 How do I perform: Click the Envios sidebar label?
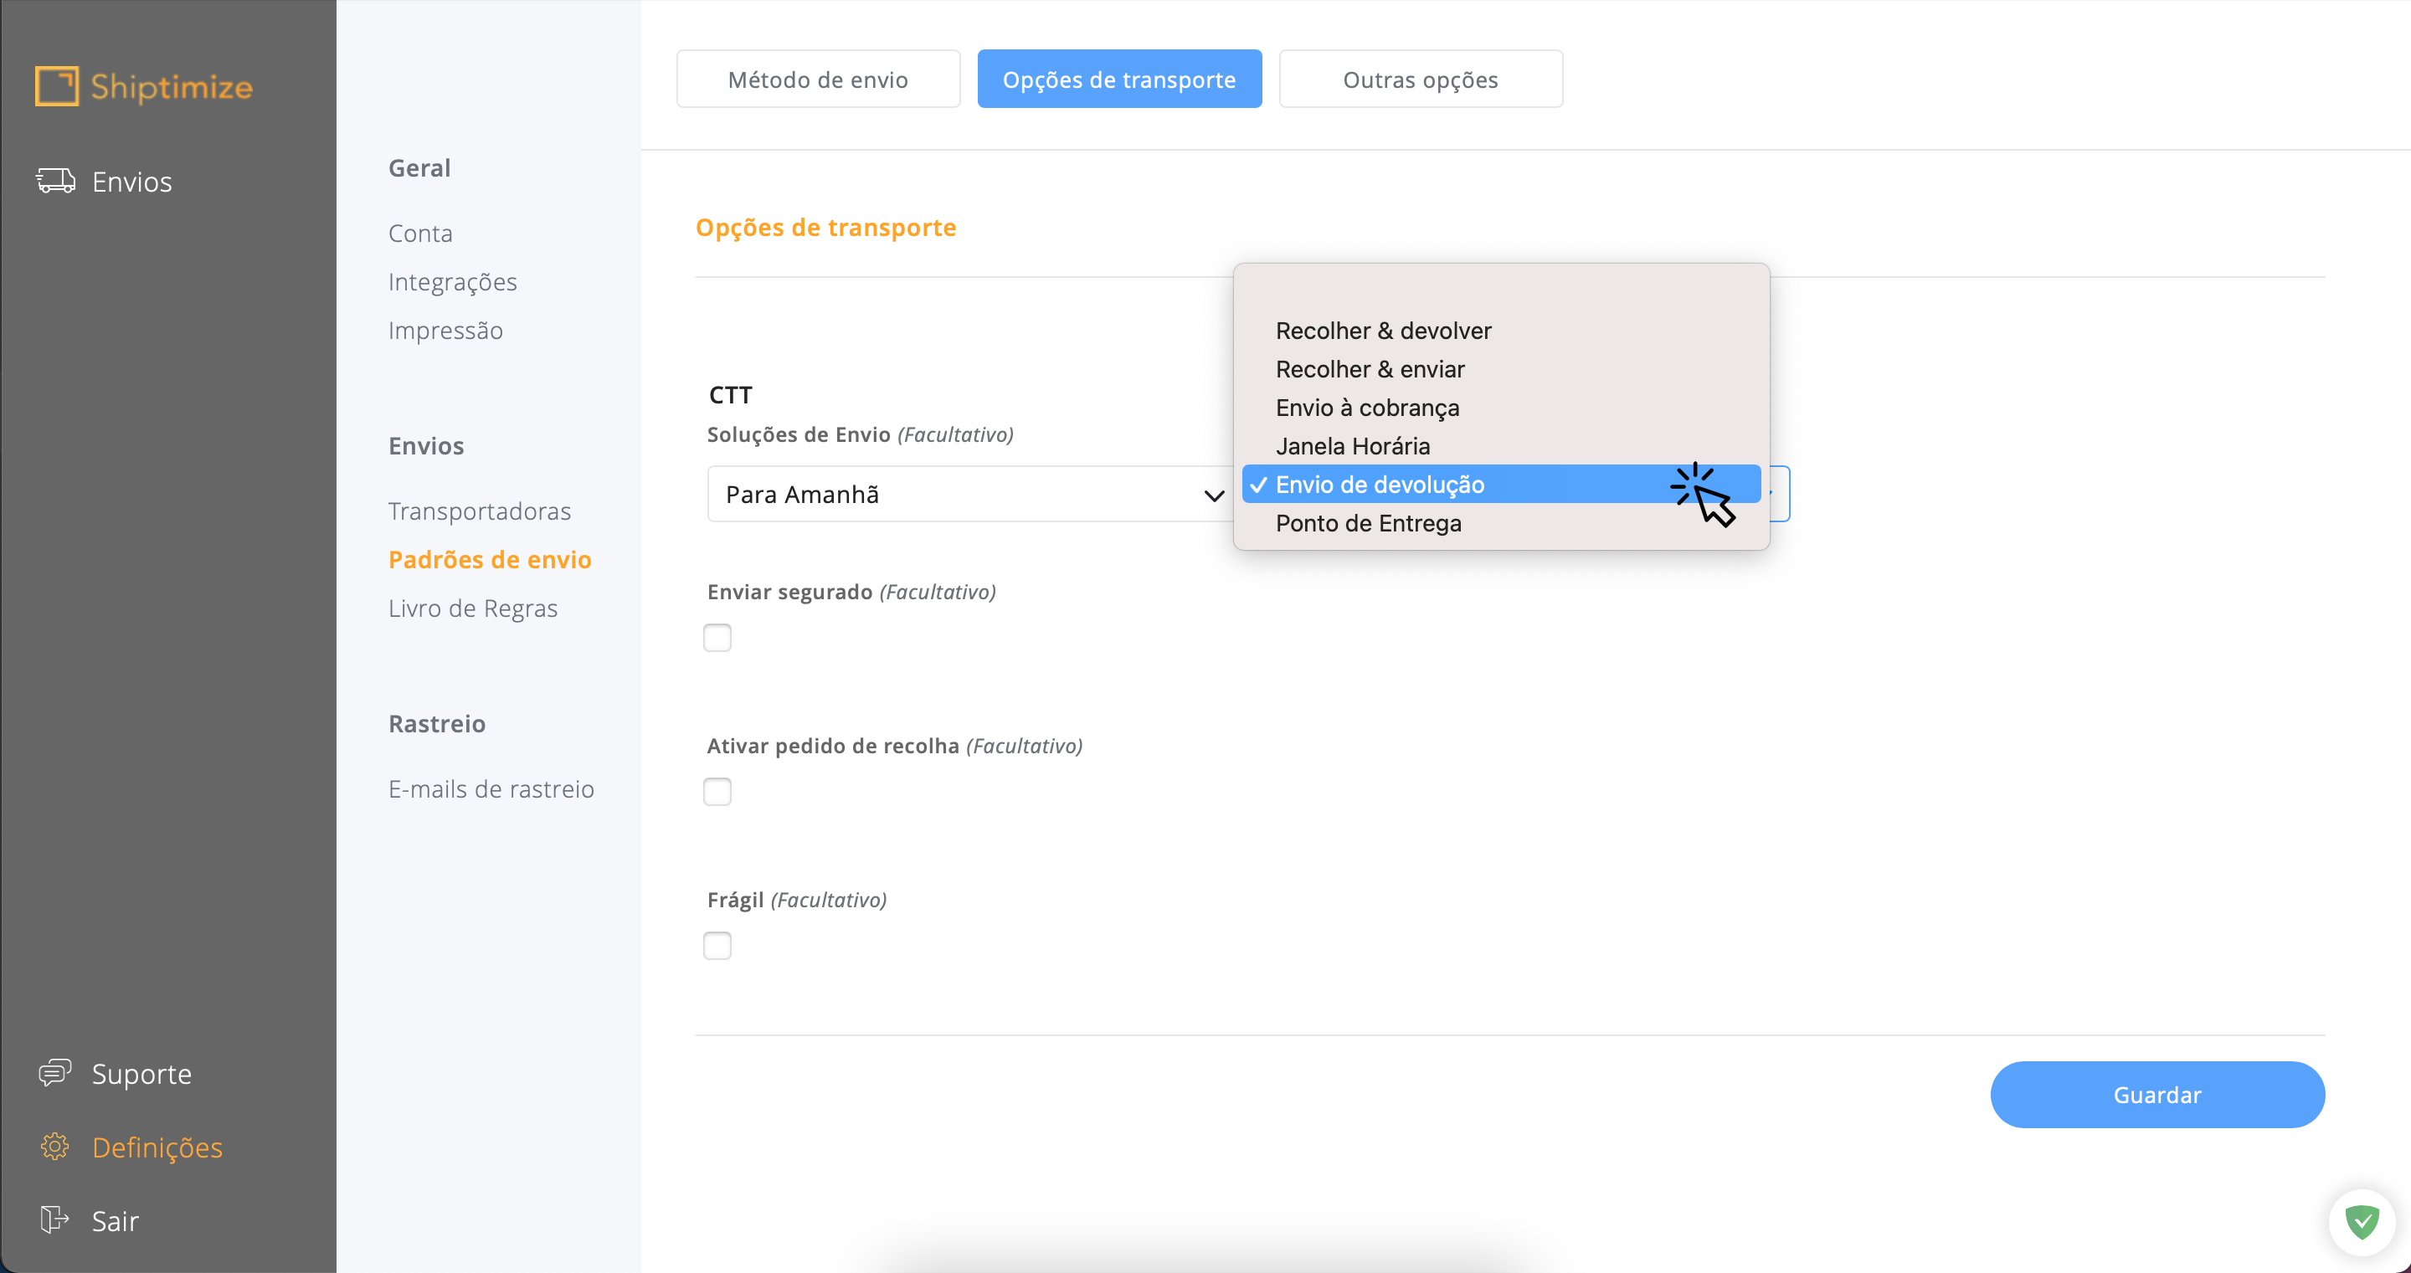(132, 182)
